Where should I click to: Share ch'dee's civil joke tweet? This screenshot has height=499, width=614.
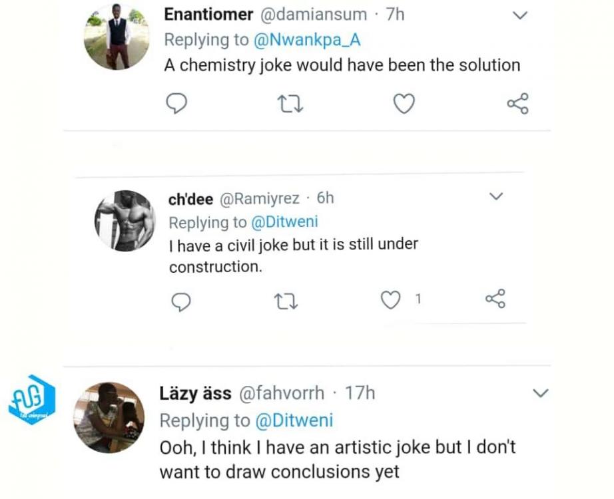pos(495,300)
